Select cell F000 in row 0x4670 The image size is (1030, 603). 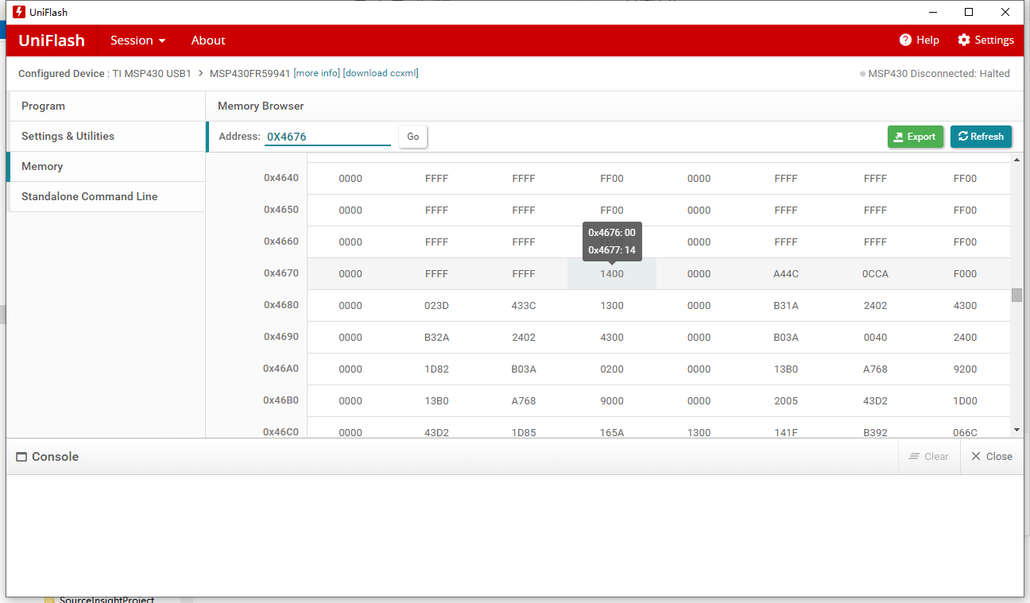[965, 274]
